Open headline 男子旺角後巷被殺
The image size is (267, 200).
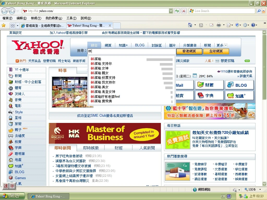pos(69,156)
